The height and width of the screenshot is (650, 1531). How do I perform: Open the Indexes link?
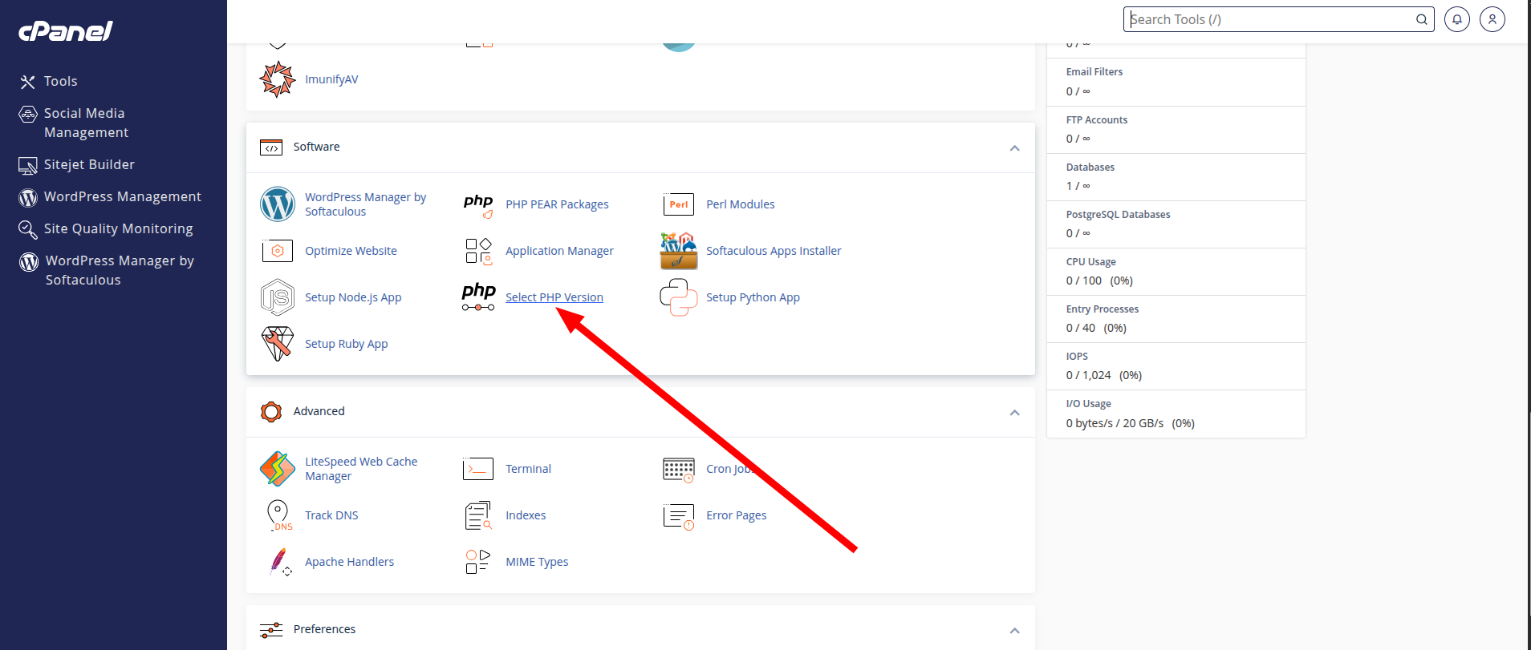(526, 515)
